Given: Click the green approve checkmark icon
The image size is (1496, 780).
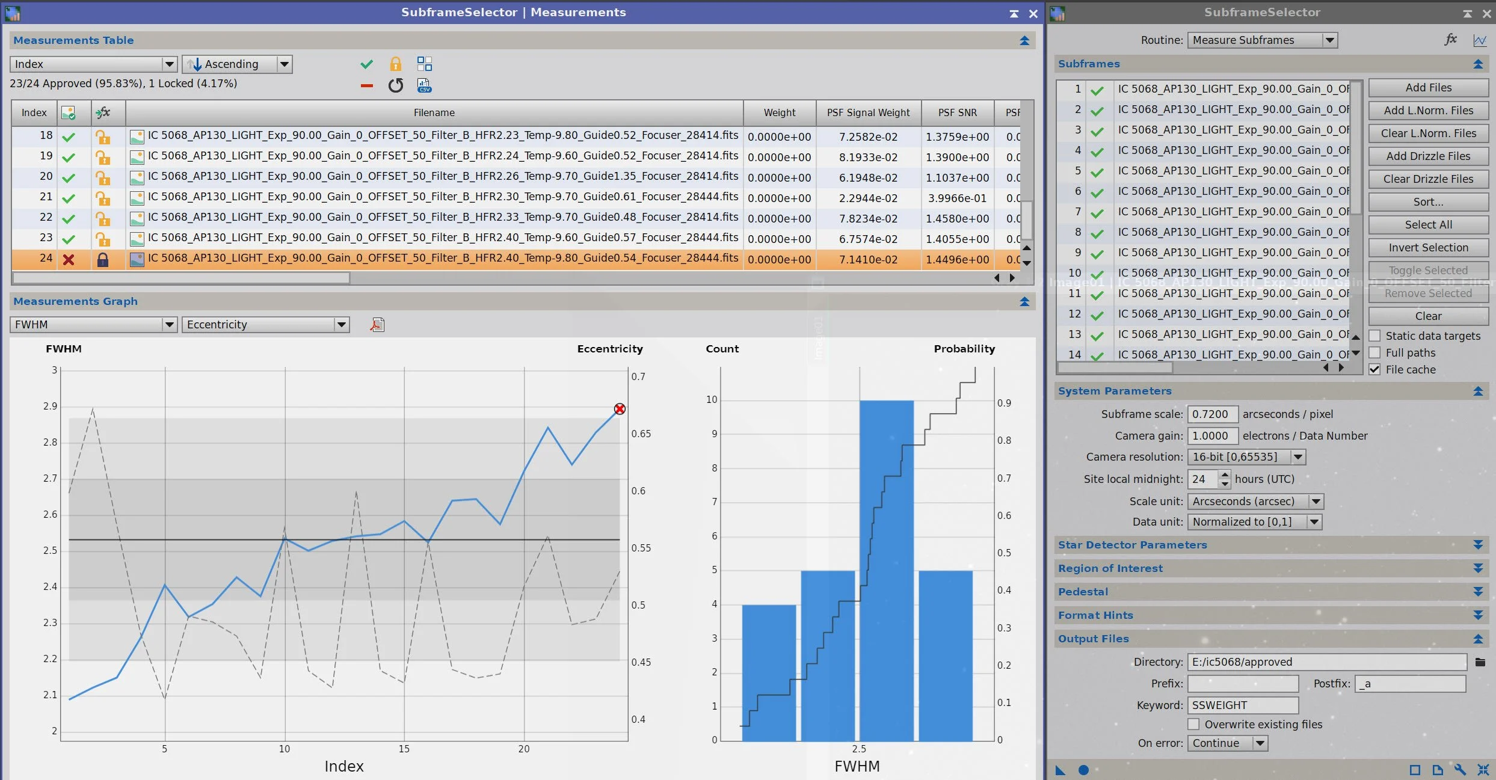Looking at the screenshot, I should (366, 64).
